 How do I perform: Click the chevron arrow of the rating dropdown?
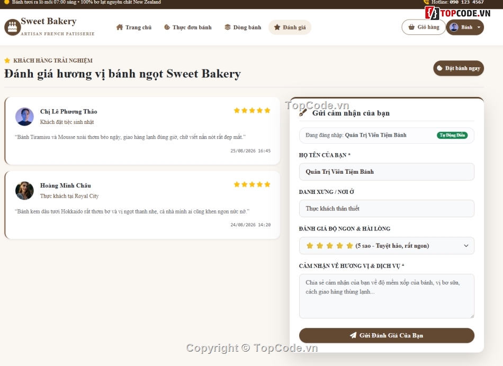click(x=466, y=246)
